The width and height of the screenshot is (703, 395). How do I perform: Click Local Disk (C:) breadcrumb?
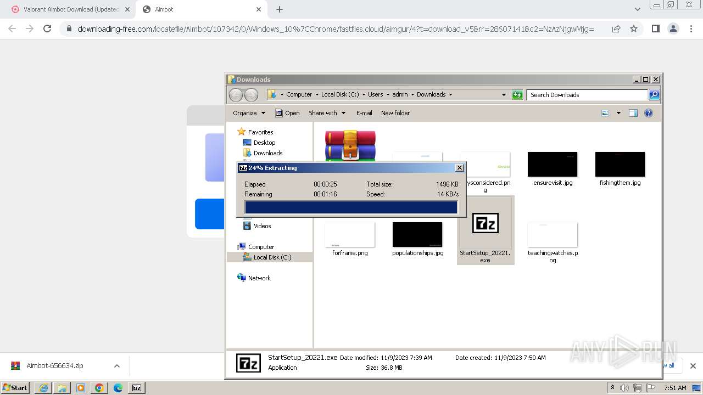(x=340, y=95)
